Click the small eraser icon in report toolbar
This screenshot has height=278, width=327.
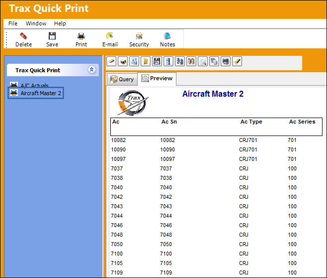112,61
